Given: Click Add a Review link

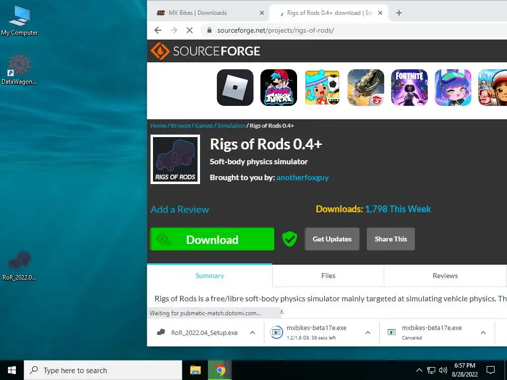Looking at the screenshot, I should point(180,209).
